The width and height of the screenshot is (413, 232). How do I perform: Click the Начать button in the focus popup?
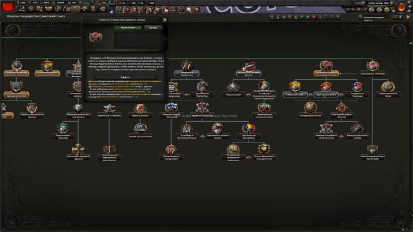tap(154, 28)
